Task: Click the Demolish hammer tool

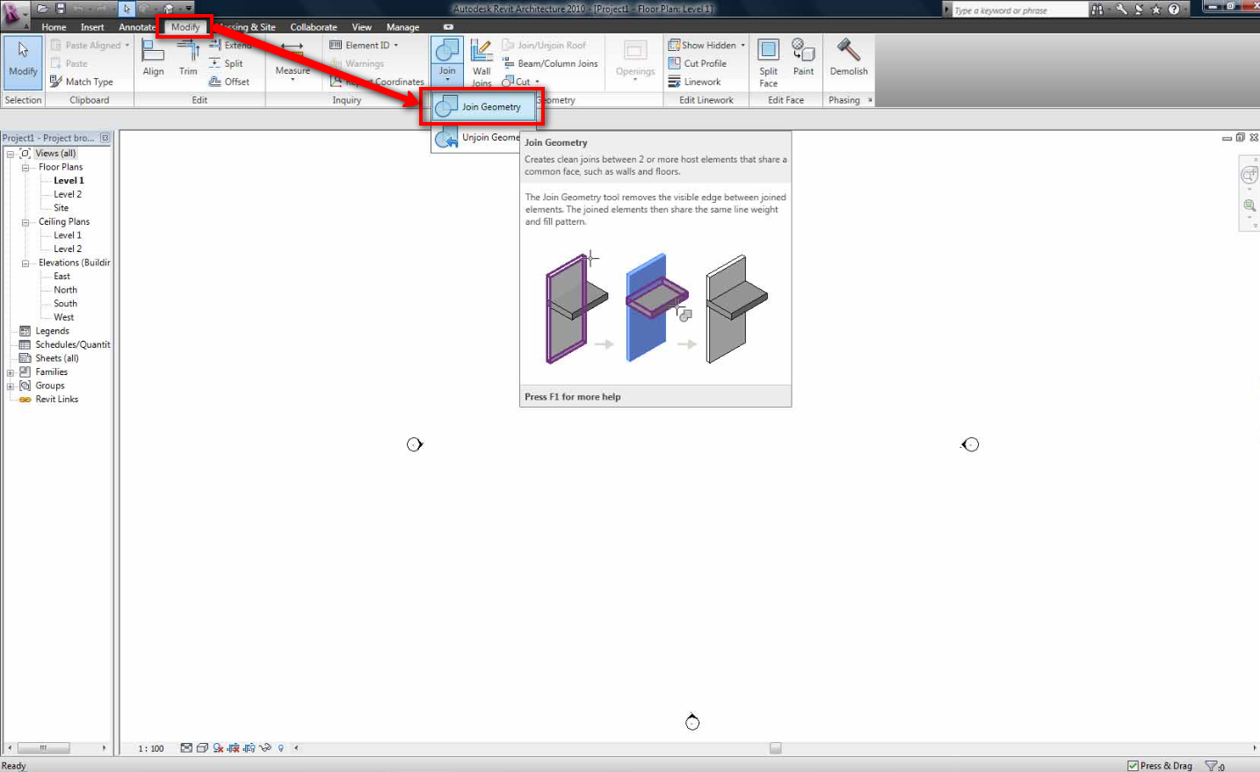Action: tap(849, 59)
